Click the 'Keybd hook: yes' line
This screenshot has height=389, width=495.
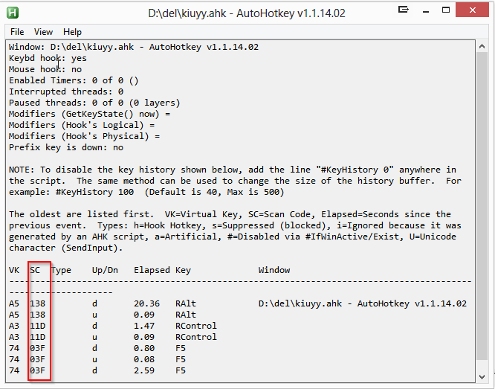[x=48, y=58]
